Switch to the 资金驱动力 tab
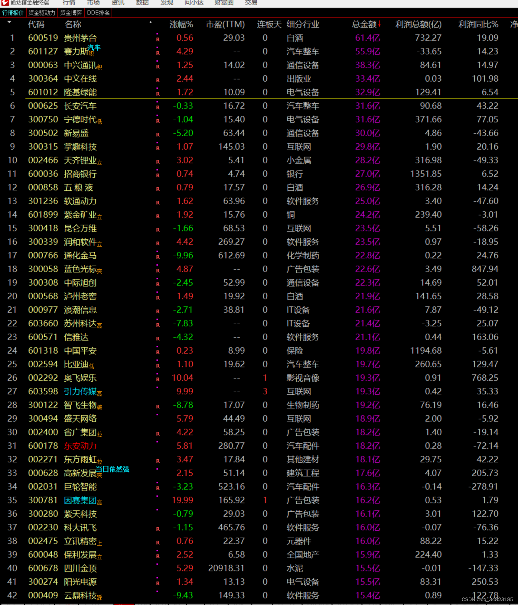 click(42, 13)
